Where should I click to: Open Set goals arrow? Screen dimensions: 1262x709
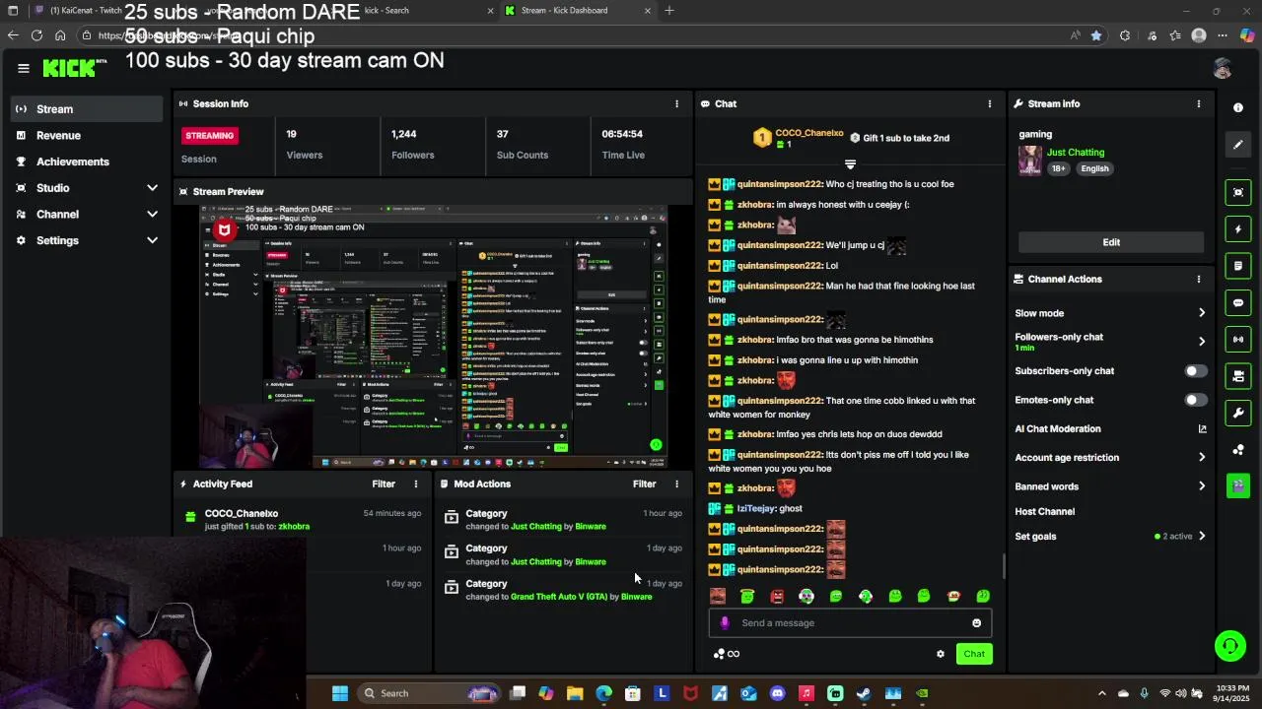point(1202,536)
